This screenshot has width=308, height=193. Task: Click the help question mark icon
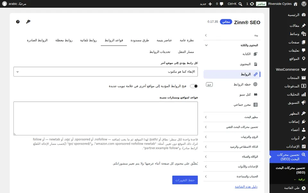coord(18,22)
